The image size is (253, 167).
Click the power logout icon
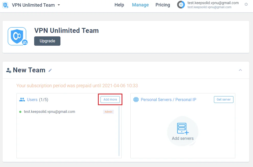click(x=246, y=4)
